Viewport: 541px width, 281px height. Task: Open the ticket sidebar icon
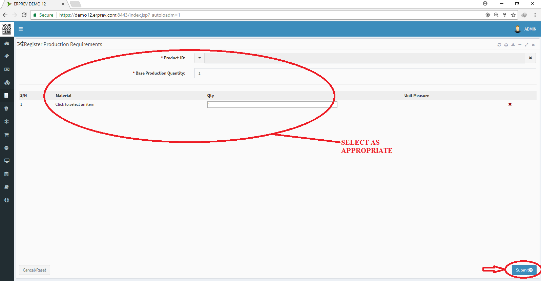6,56
